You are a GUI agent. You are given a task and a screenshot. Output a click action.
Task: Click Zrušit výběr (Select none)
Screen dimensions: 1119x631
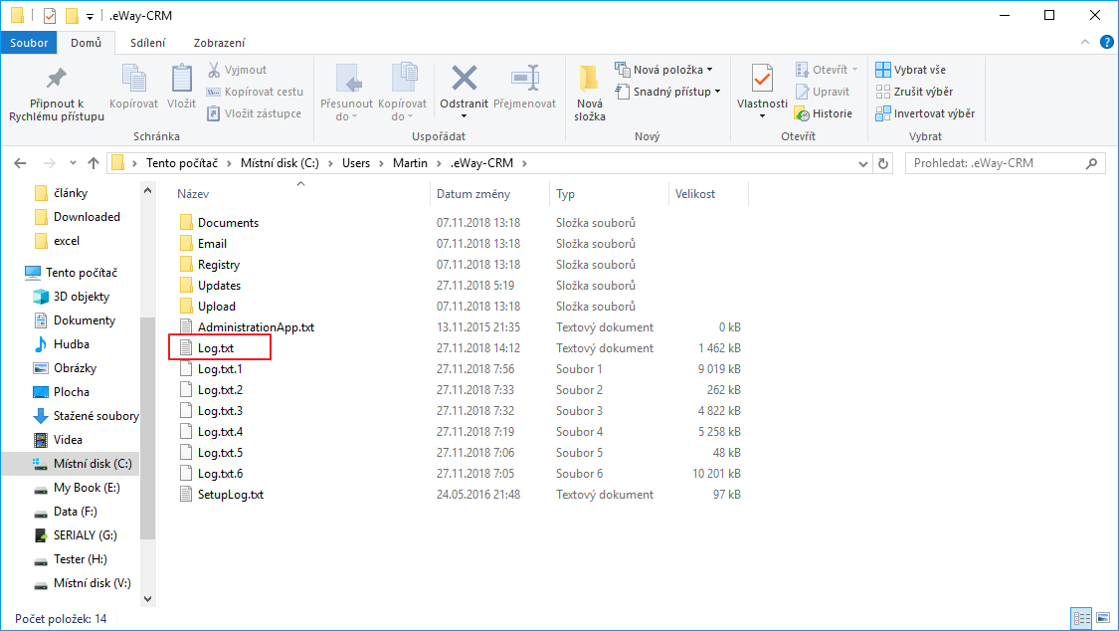click(914, 92)
